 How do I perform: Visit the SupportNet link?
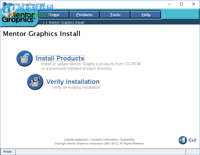click(127, 139)
